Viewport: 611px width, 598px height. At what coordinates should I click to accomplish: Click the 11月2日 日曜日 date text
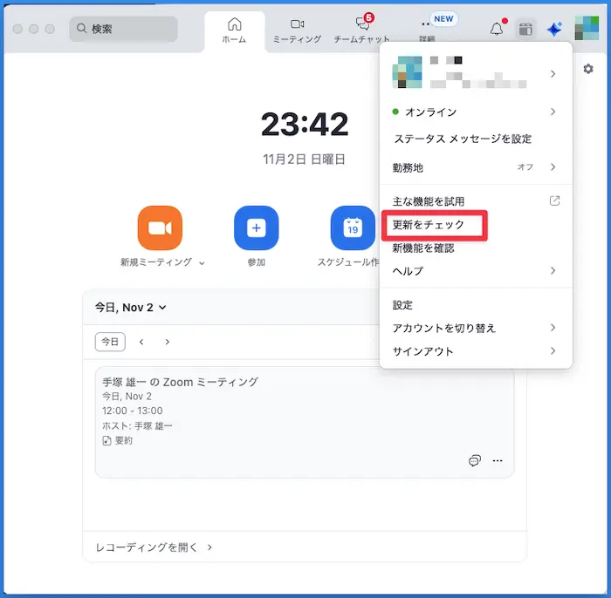[x=304, y=160]
